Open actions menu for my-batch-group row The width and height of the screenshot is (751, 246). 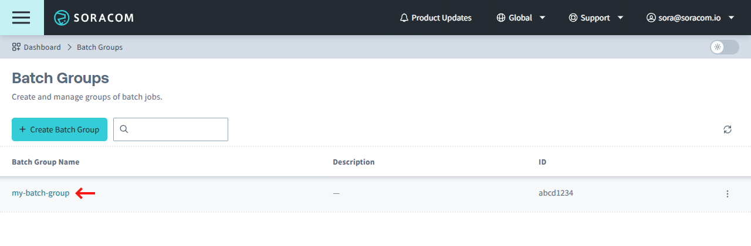[x=728, y=193]
